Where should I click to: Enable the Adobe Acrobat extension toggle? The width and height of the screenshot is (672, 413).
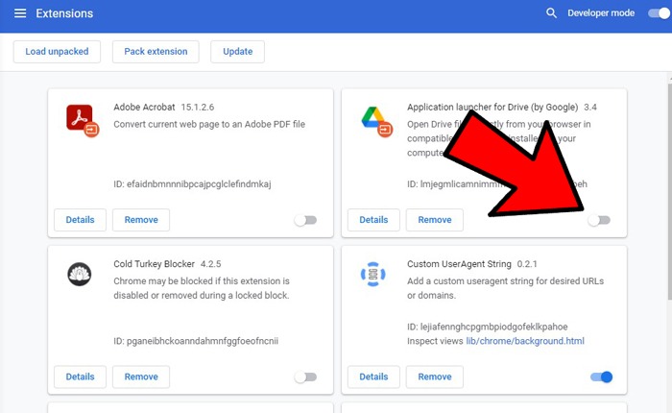pos(305,220)
